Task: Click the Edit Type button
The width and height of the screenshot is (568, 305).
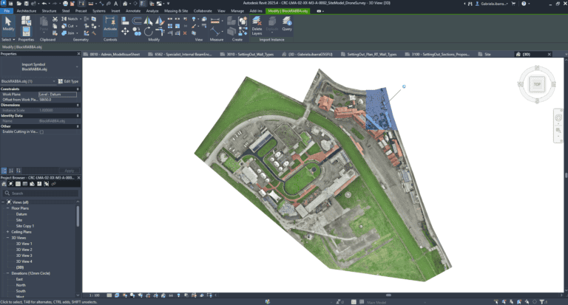Action: point(69,81)
